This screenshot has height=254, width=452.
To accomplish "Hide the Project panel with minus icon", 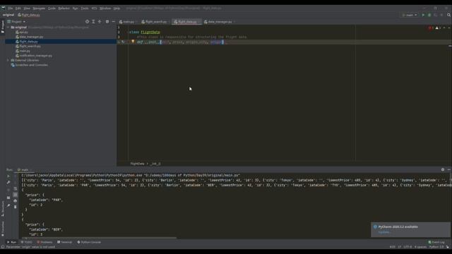I will 113,22.
